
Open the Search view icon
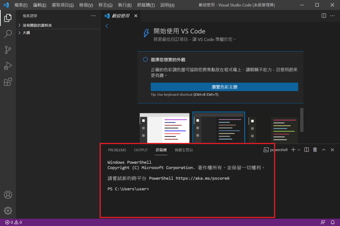(8, 34)
